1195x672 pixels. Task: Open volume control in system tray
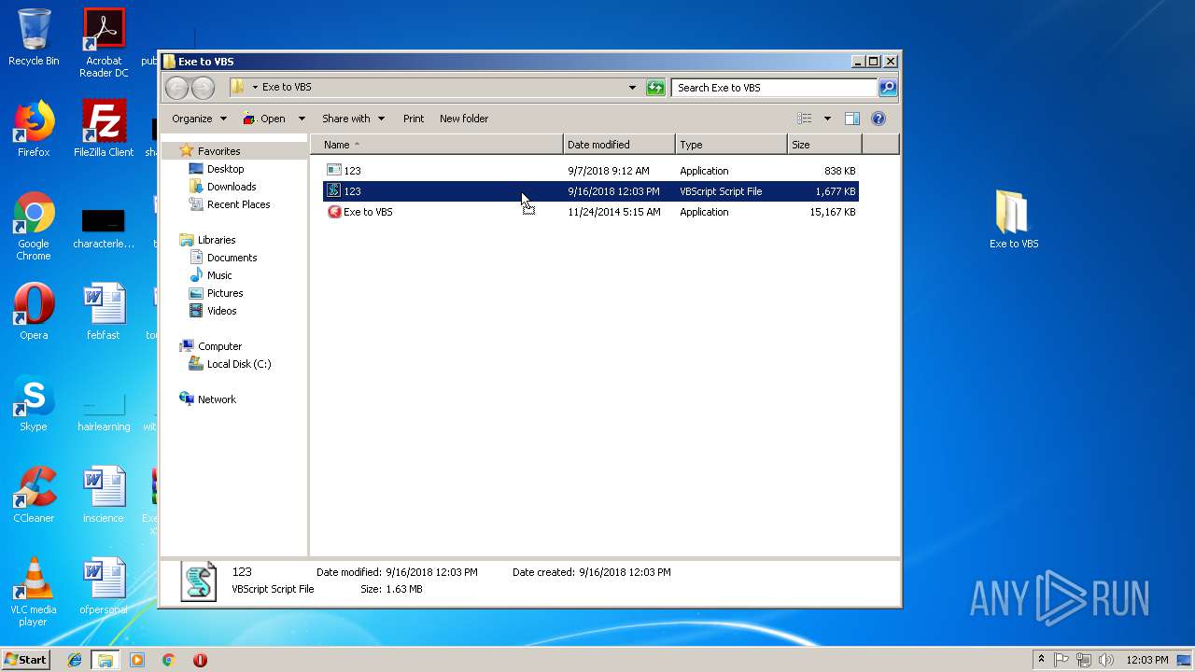(x=1106, y=660)
